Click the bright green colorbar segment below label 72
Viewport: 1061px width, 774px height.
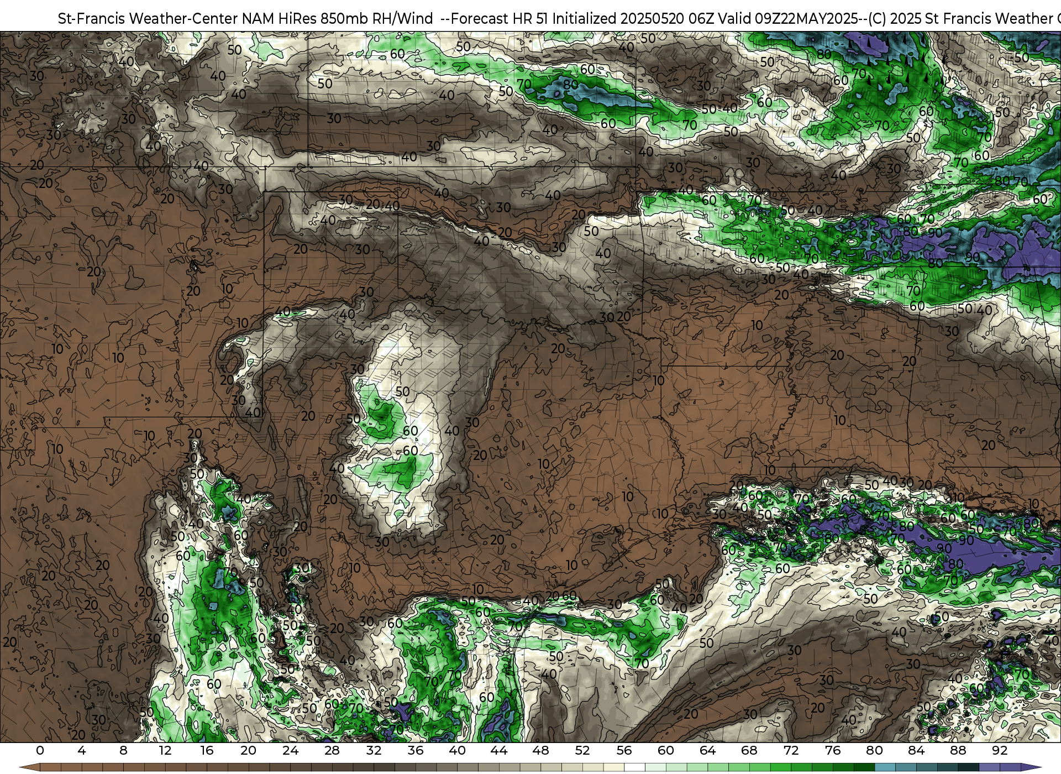pyautogui.click(x=801, y=768)
